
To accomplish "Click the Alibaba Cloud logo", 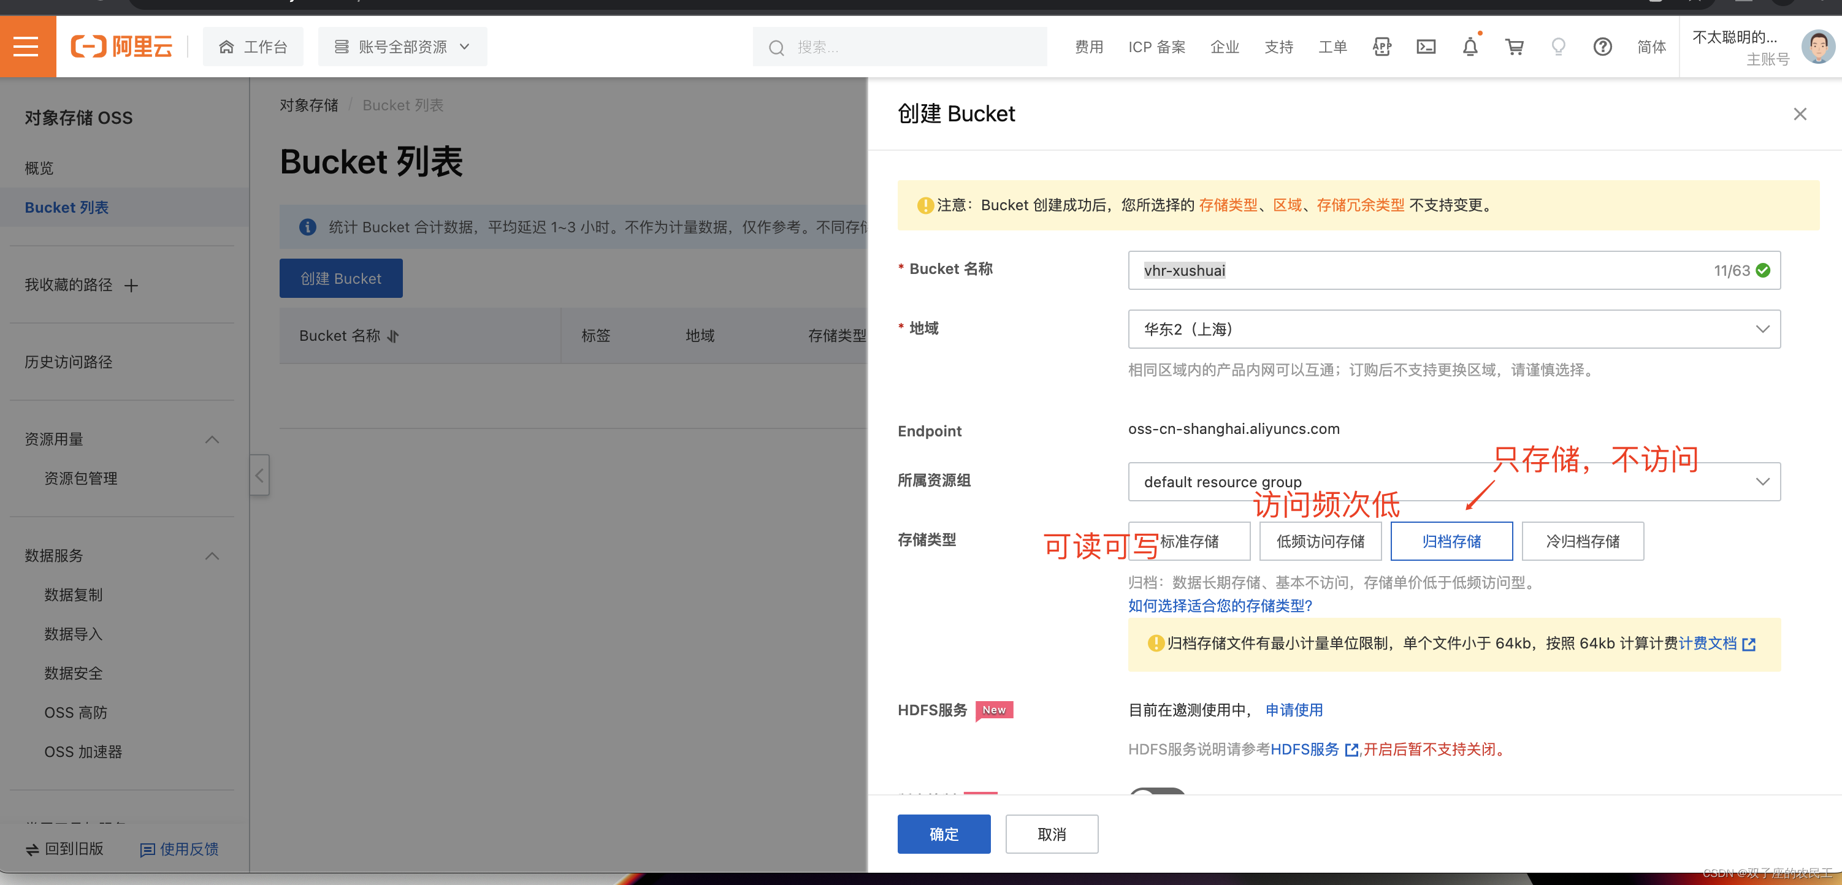I will click(x=121, y=46).
